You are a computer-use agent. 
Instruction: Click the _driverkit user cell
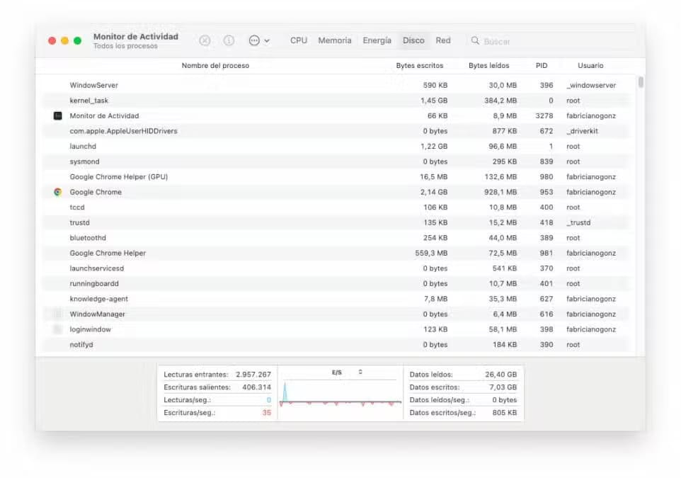[582, 131]
